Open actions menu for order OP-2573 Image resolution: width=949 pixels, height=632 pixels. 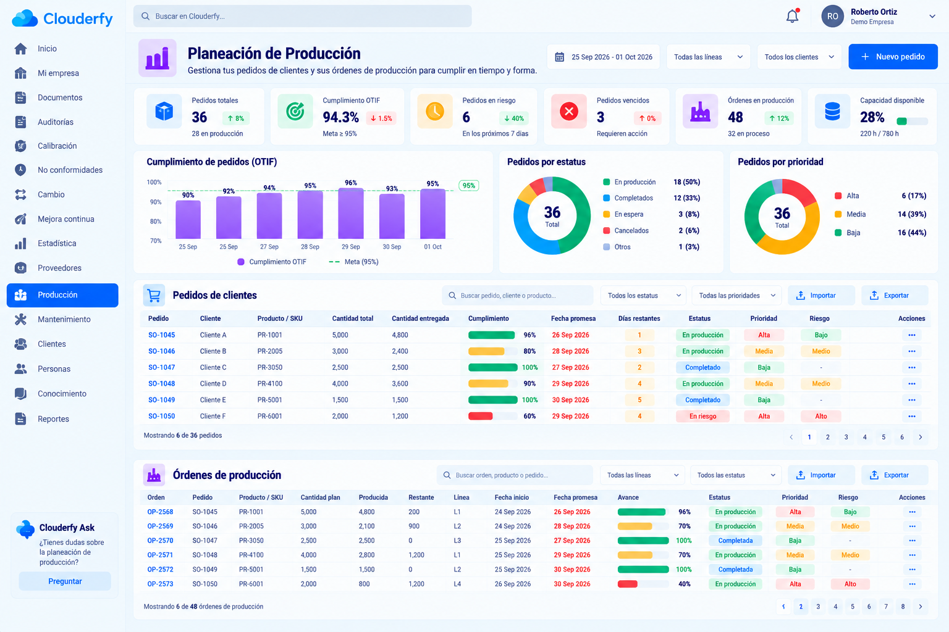912,584
